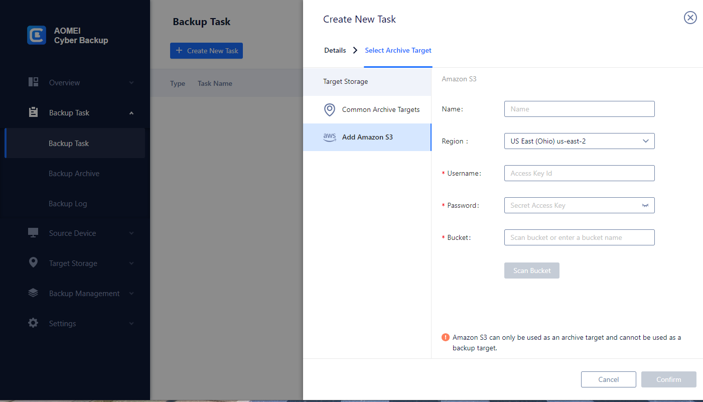Focus the Name input field
The image size is (703, 402).
tap(580, 109)
